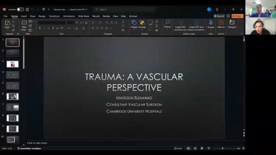Open the Change Case (Aa) dropdown

[69, 28]
